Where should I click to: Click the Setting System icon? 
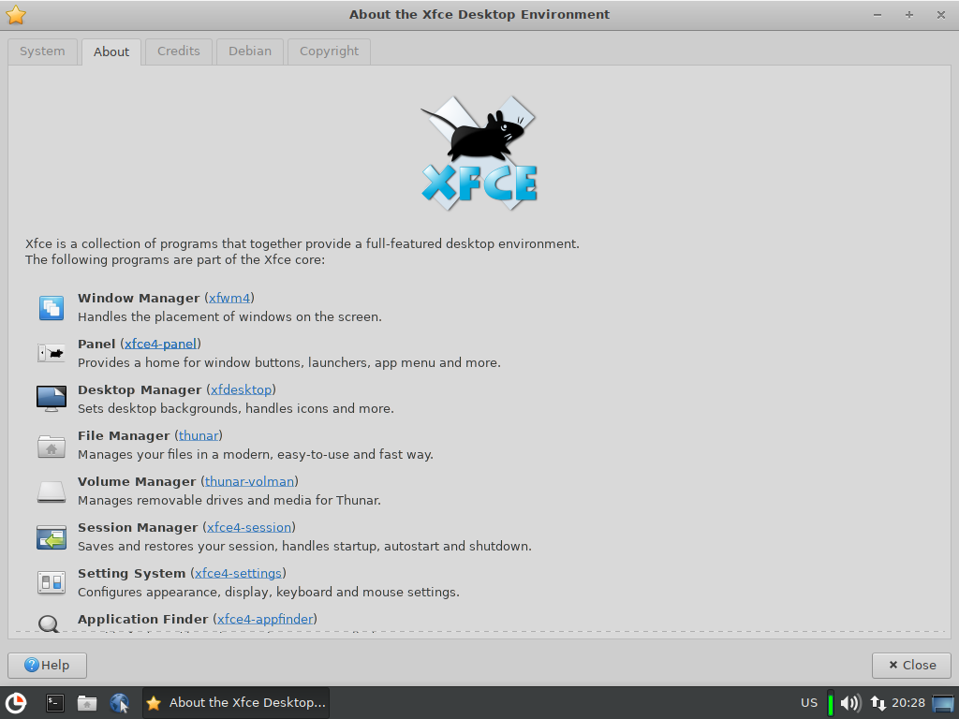coord(52,582)
